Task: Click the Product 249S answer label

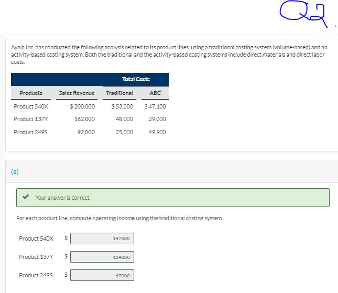Action: 36,275
